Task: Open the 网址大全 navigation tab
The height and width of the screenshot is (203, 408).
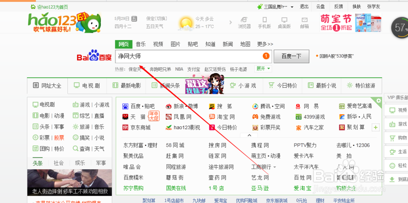Action: [x=47, y=86]
